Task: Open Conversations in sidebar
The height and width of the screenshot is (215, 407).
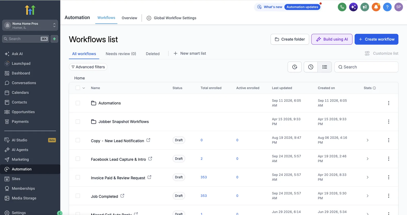Action: coord(24,83)
